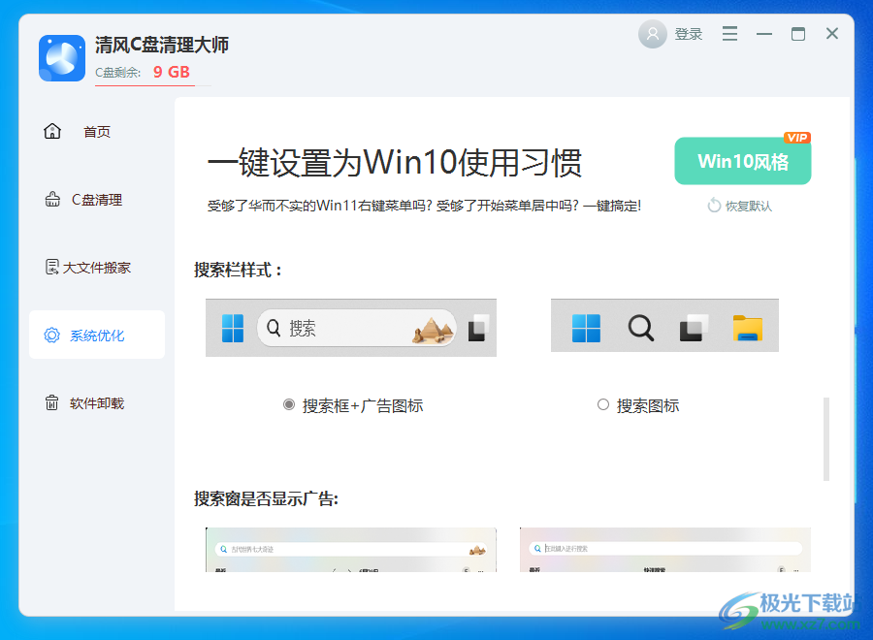Click the C盘清理 disk cleanup icon
The image size is (873, 640).
(51, 199)
